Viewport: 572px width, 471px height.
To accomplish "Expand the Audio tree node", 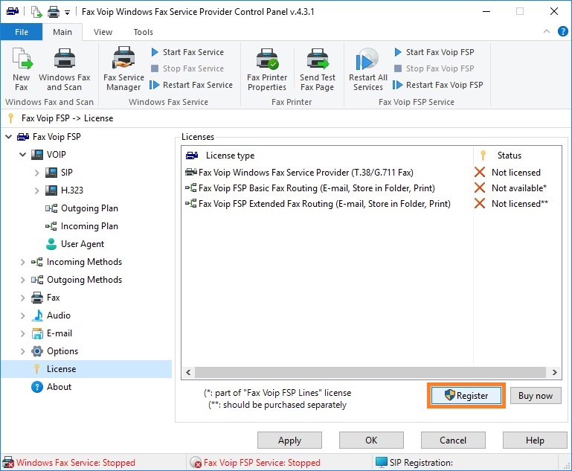I will pyautogui.click(x=22, y=315).
